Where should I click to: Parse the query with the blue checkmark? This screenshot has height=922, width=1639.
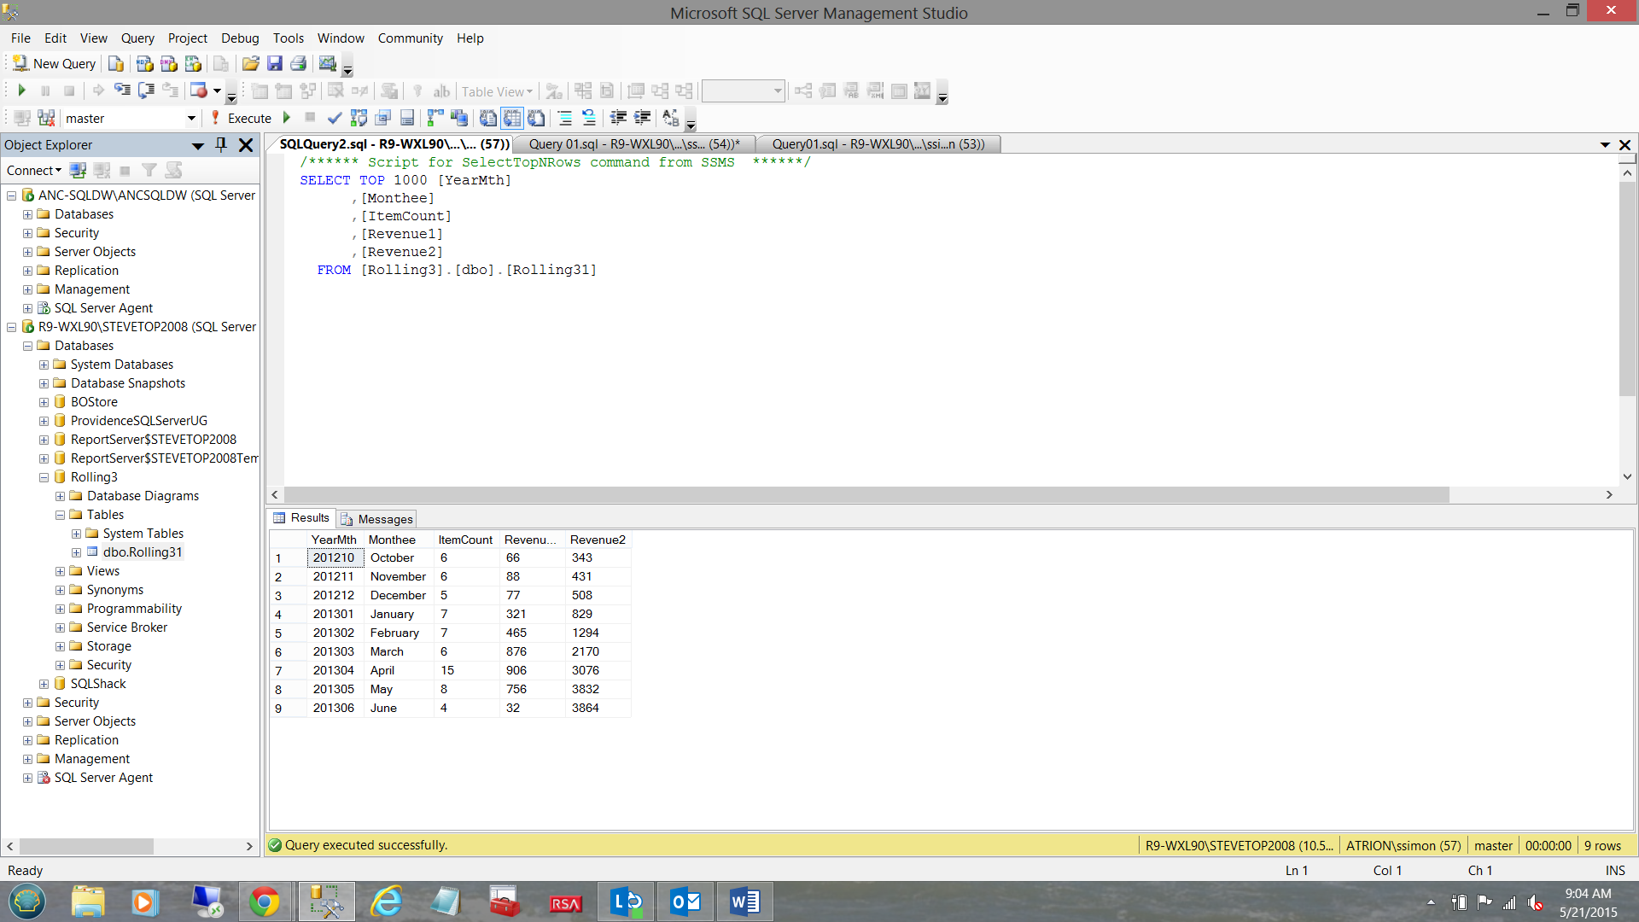[x=335, y=119]
